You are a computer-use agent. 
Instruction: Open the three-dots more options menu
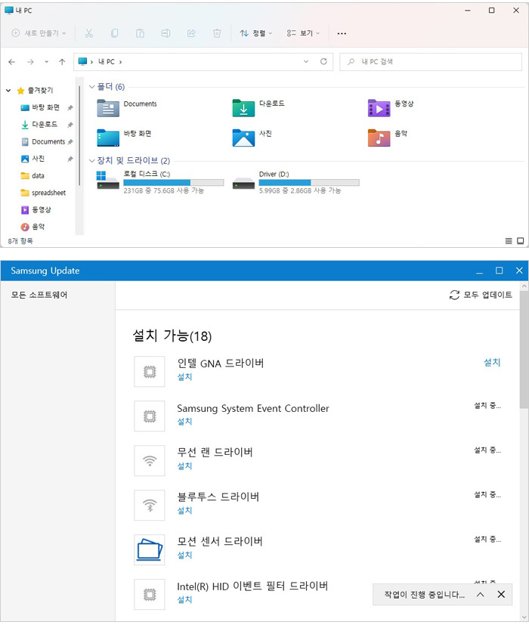342,33
